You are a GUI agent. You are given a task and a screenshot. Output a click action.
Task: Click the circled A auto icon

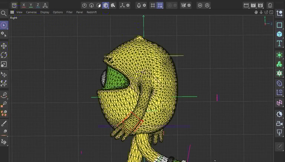click(207, 5)
